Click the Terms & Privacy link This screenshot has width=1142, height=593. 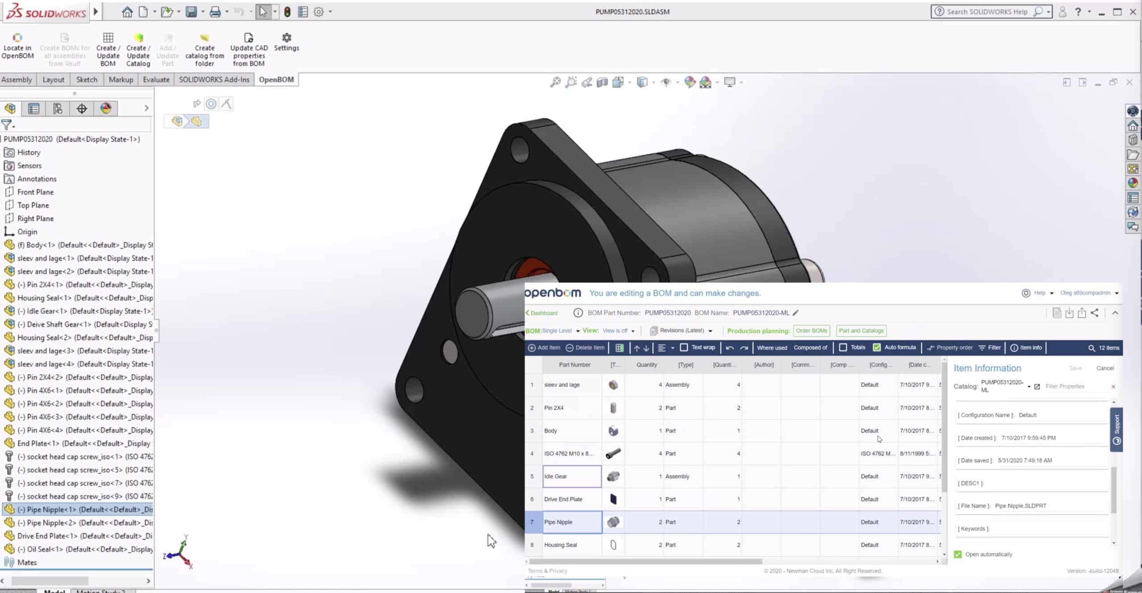pos(547,571)
